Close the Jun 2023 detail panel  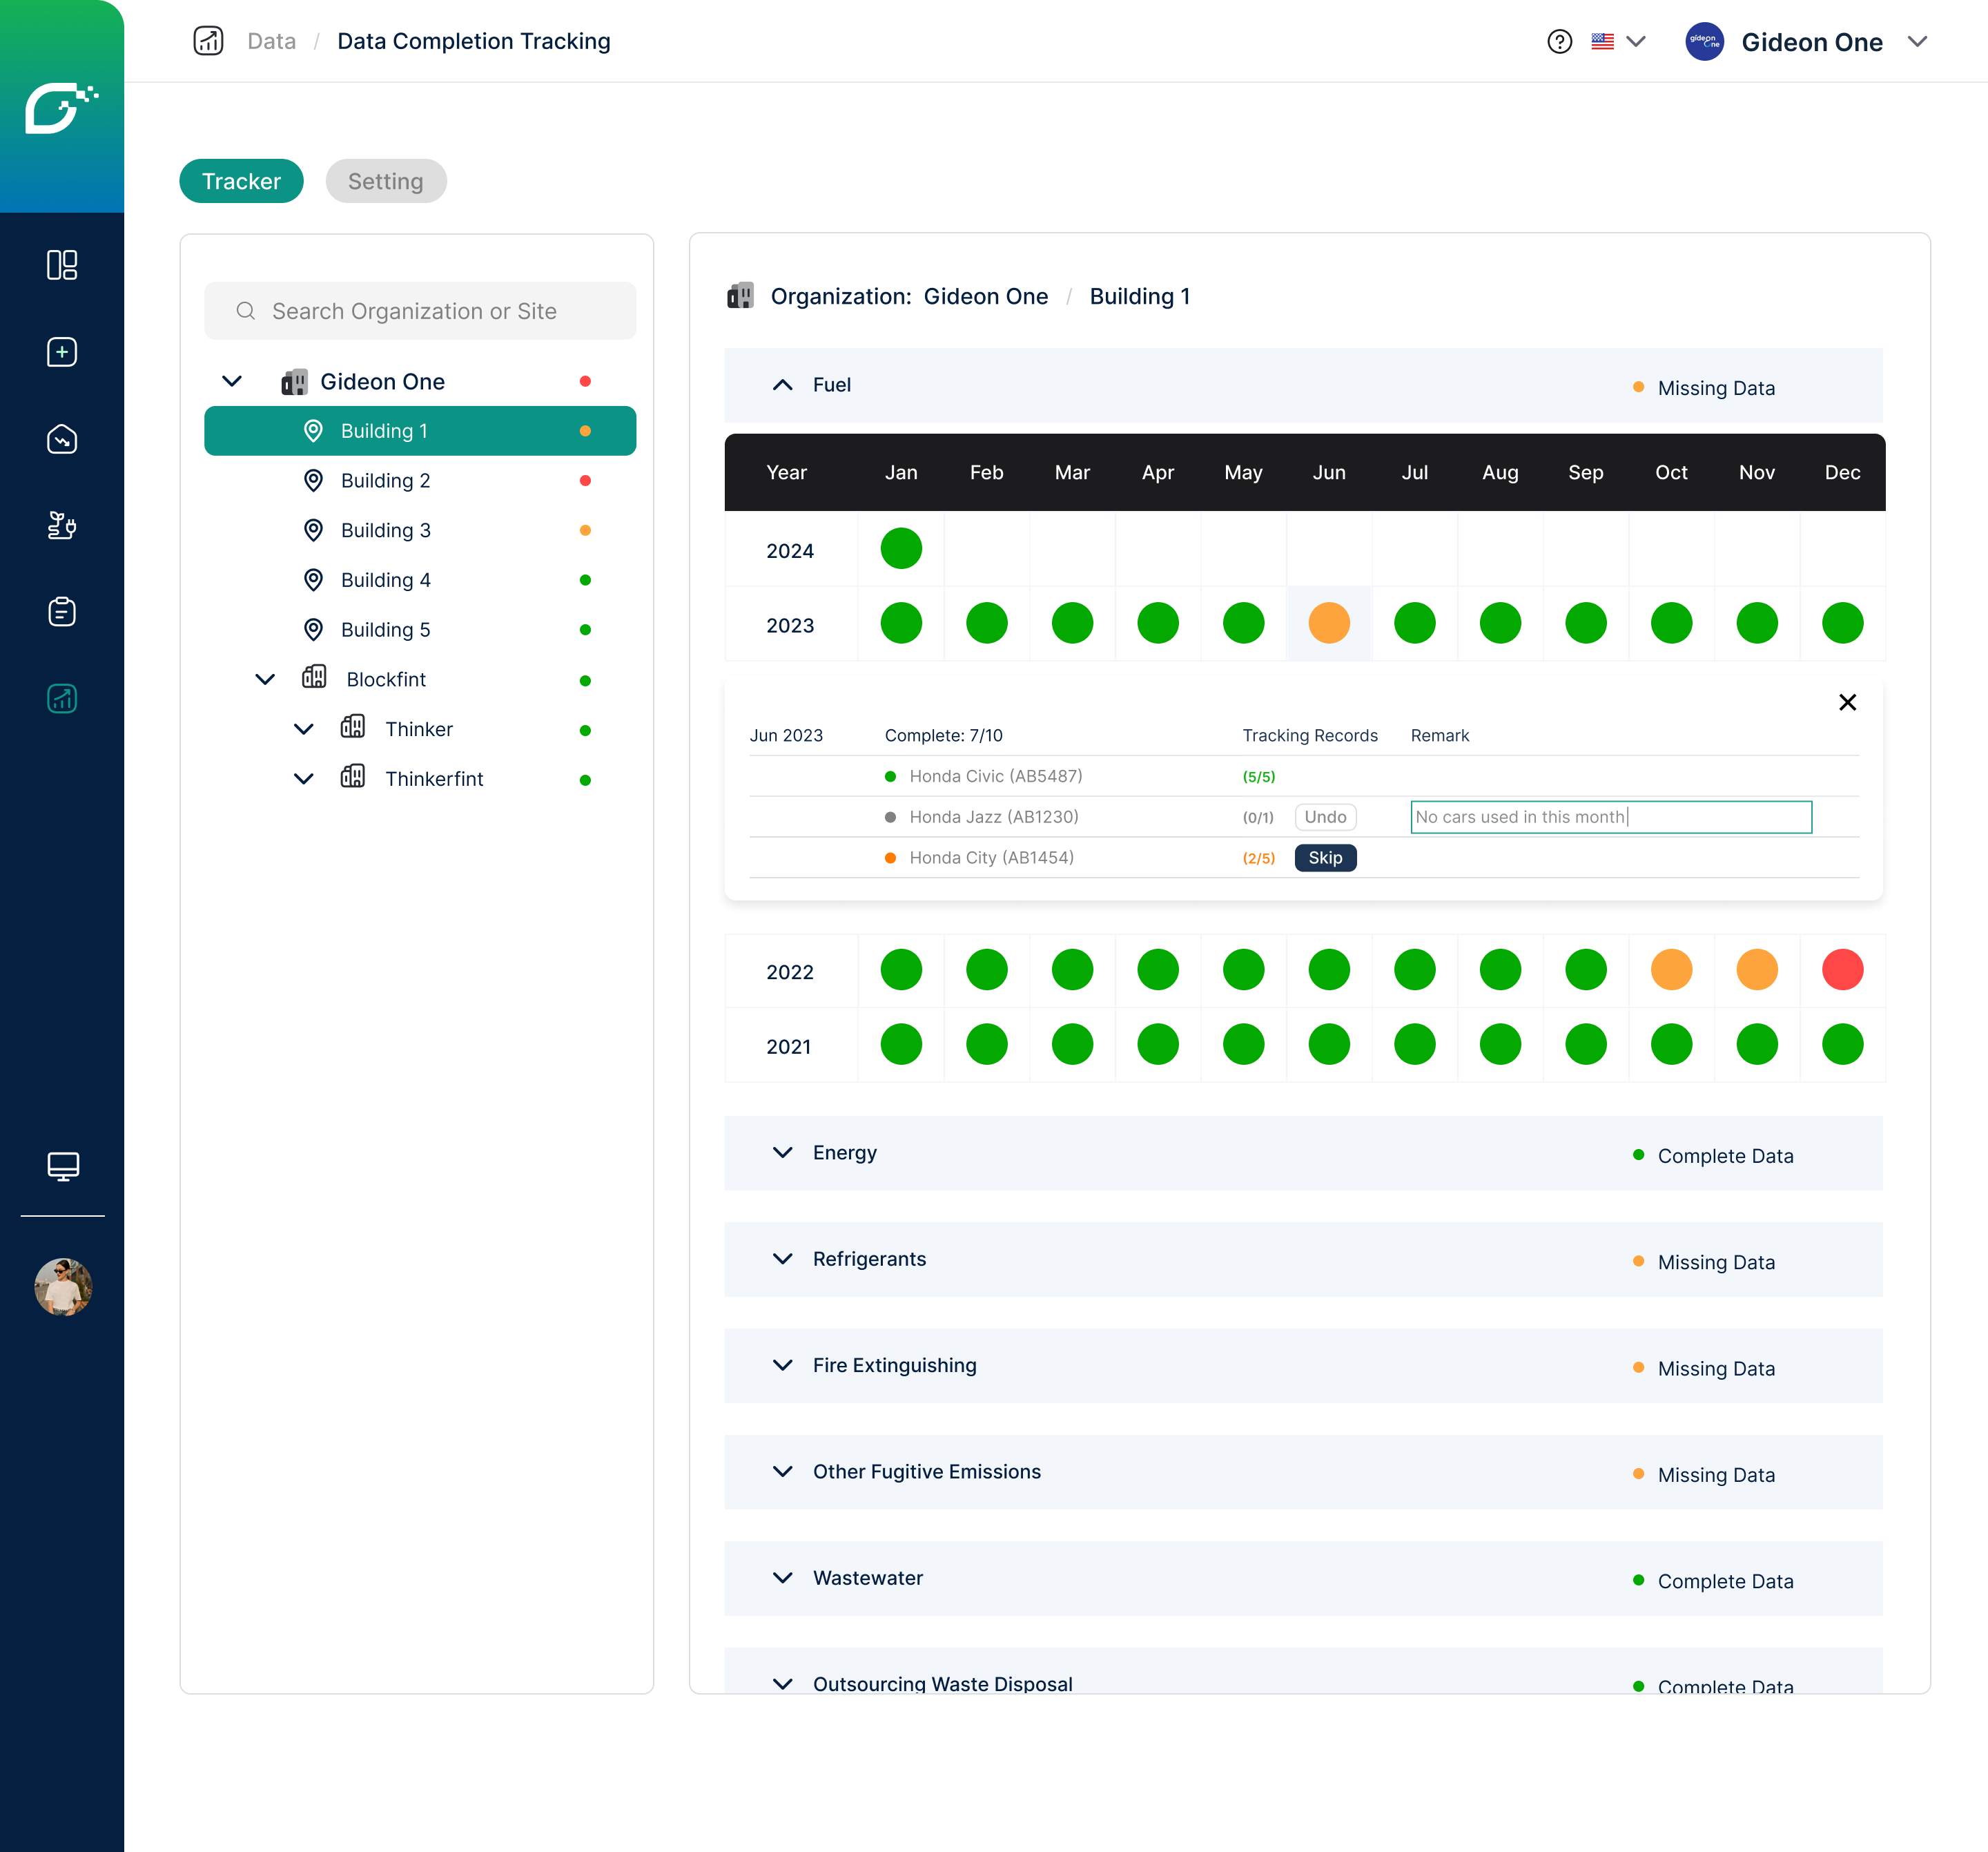click(x=1847, y=702)
